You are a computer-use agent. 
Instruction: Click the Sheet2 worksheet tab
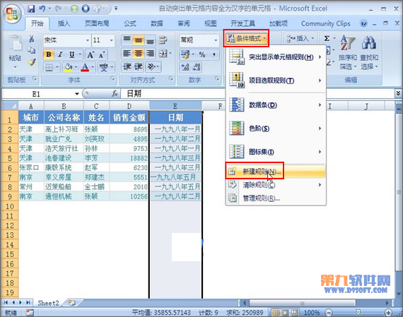click(x=48, y=303)
